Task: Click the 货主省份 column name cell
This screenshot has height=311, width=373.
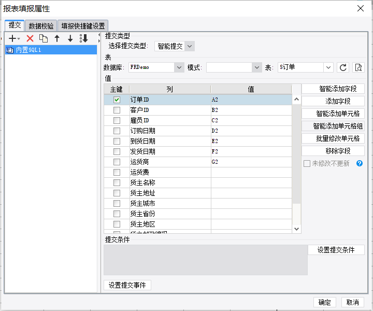Action: 170,214
